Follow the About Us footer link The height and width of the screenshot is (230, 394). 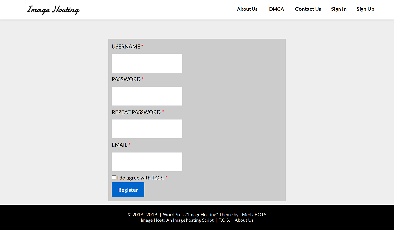(244, 220)
